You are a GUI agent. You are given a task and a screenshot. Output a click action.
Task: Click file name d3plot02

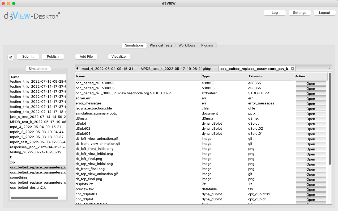tap(83, 129)
